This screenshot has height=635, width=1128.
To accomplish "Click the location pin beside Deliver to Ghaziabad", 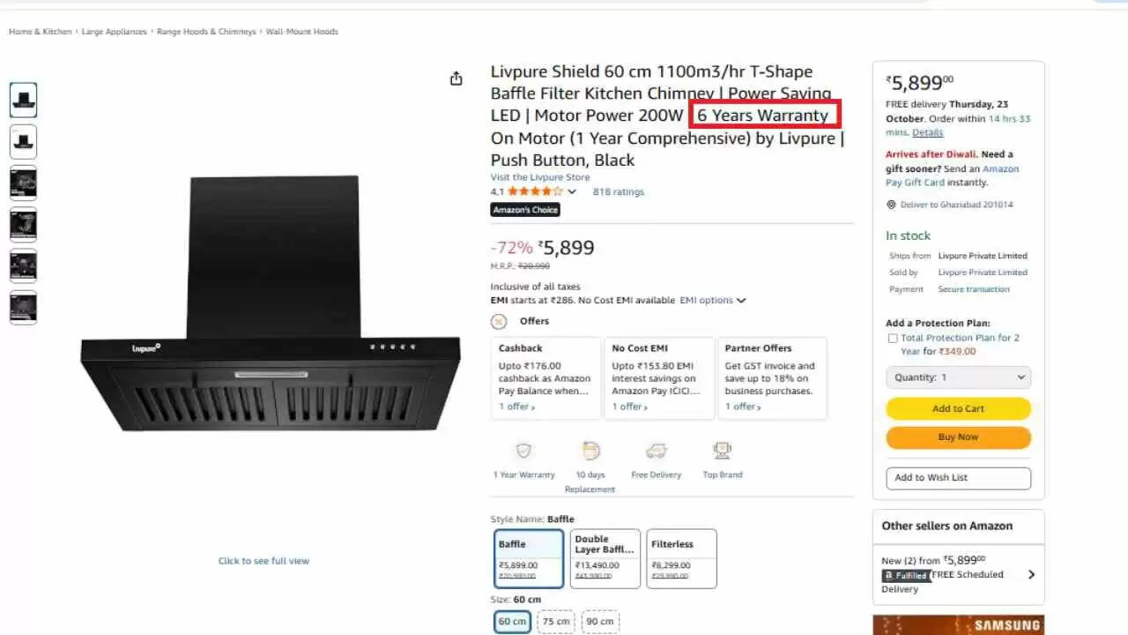I will pos(891,205).
